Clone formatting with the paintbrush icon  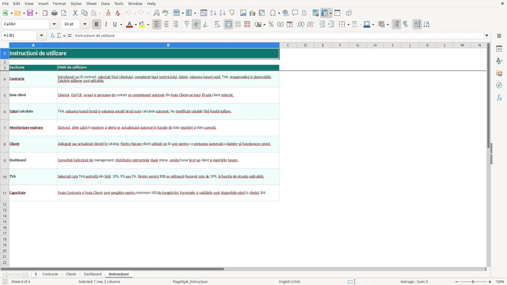109,13
